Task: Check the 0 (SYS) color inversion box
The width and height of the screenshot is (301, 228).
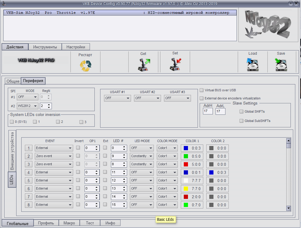Action: tap(12, 122)
